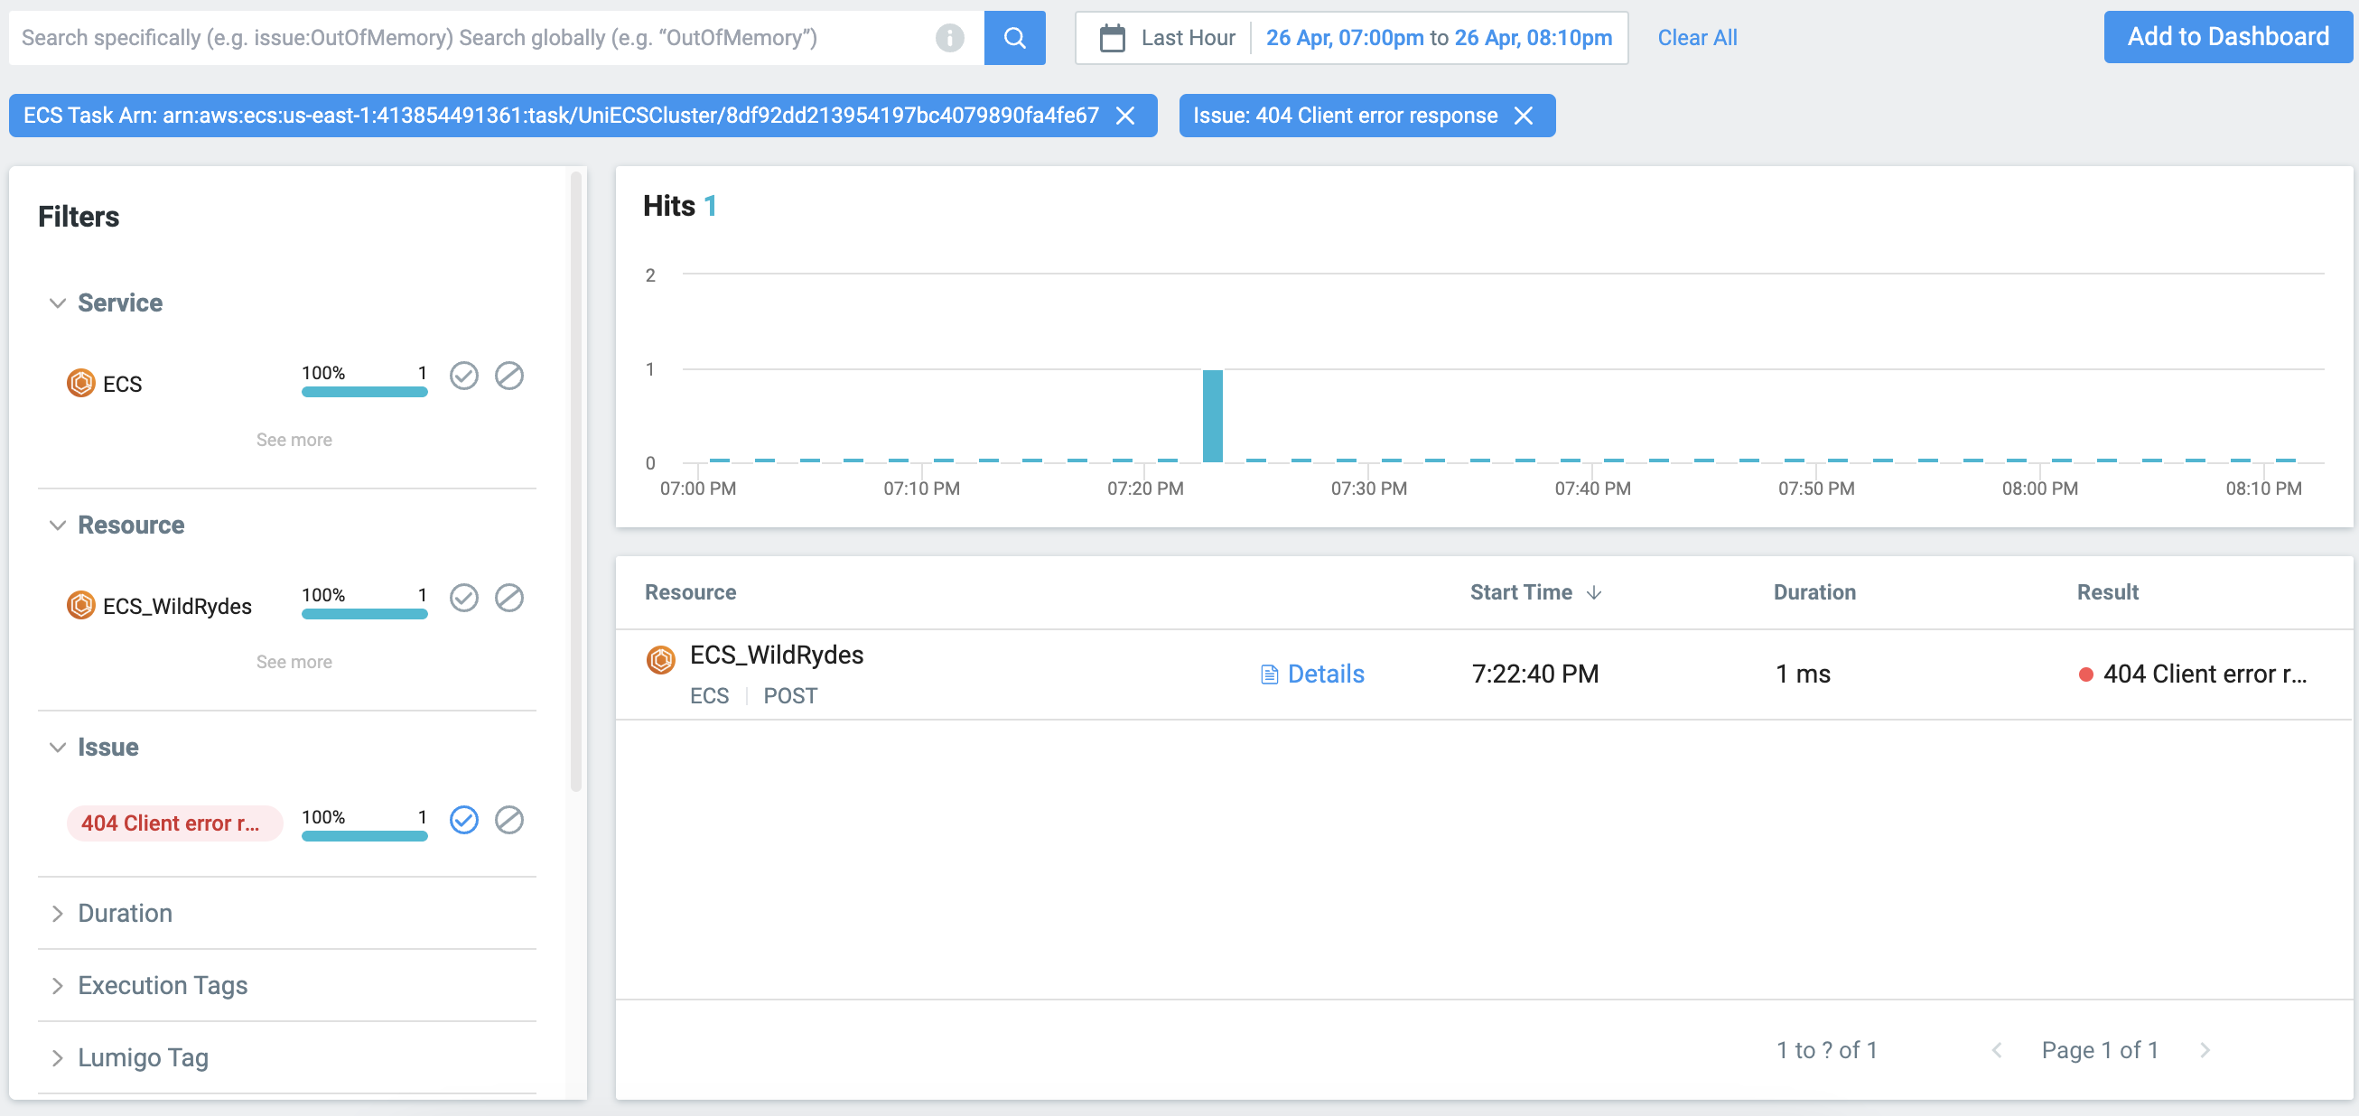Collapse the Resource filter section
2359x1116 pixels.
click(58, 525)
